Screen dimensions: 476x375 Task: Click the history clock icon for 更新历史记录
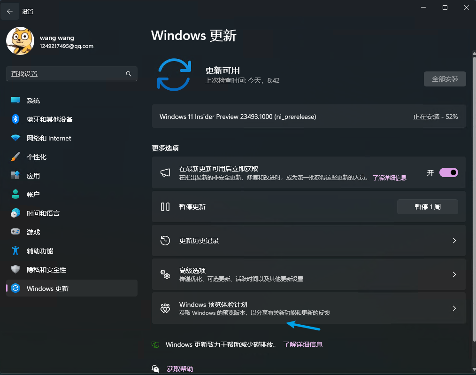pos(165,241)
